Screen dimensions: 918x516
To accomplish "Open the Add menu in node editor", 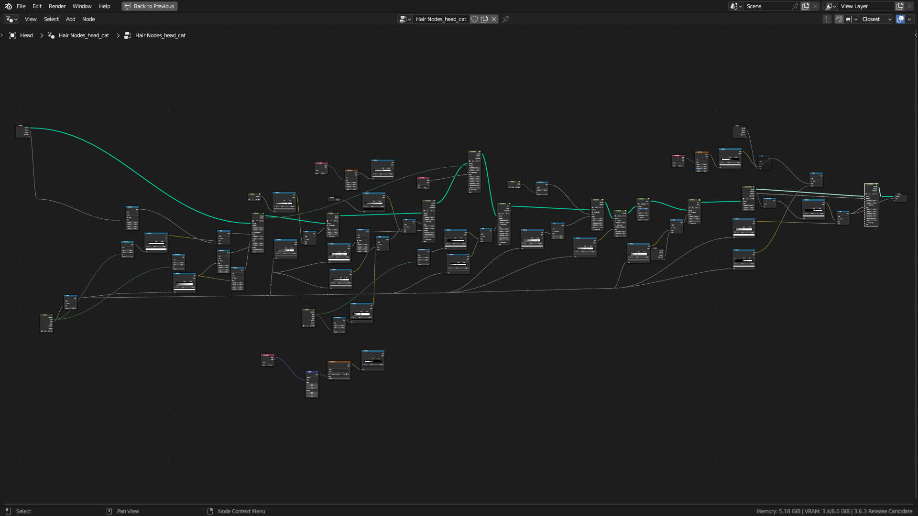I will (x=70, y=19).
